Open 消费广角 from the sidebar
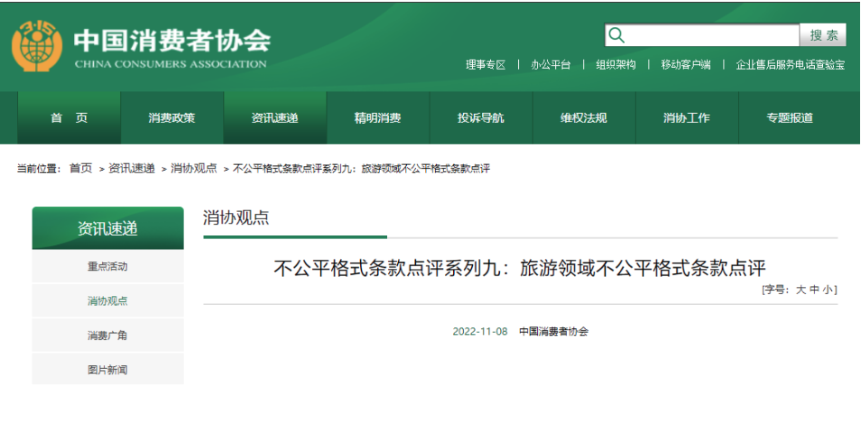The image size is (861, 443). point(107,336)
